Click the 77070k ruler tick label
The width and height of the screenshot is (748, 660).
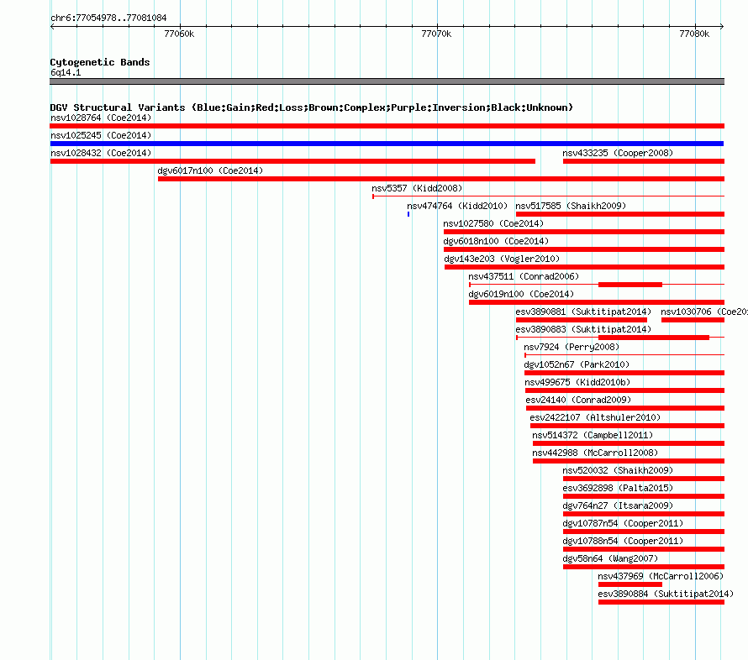436,34
